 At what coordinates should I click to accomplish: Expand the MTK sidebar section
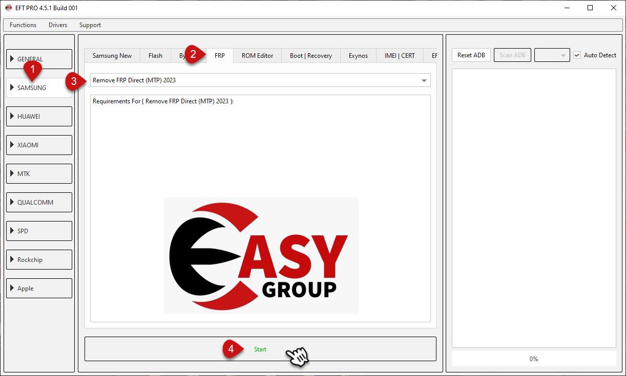click(x=39, y=174)
